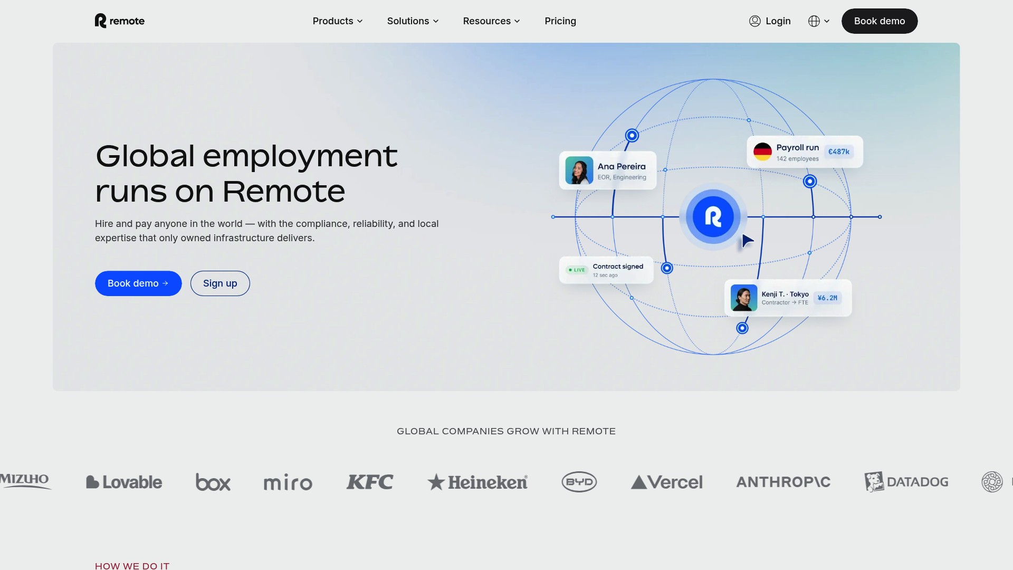This screenshot has height=570, width=1013.
Task: Expand the Solutions menu
Action: click(413, 21)
